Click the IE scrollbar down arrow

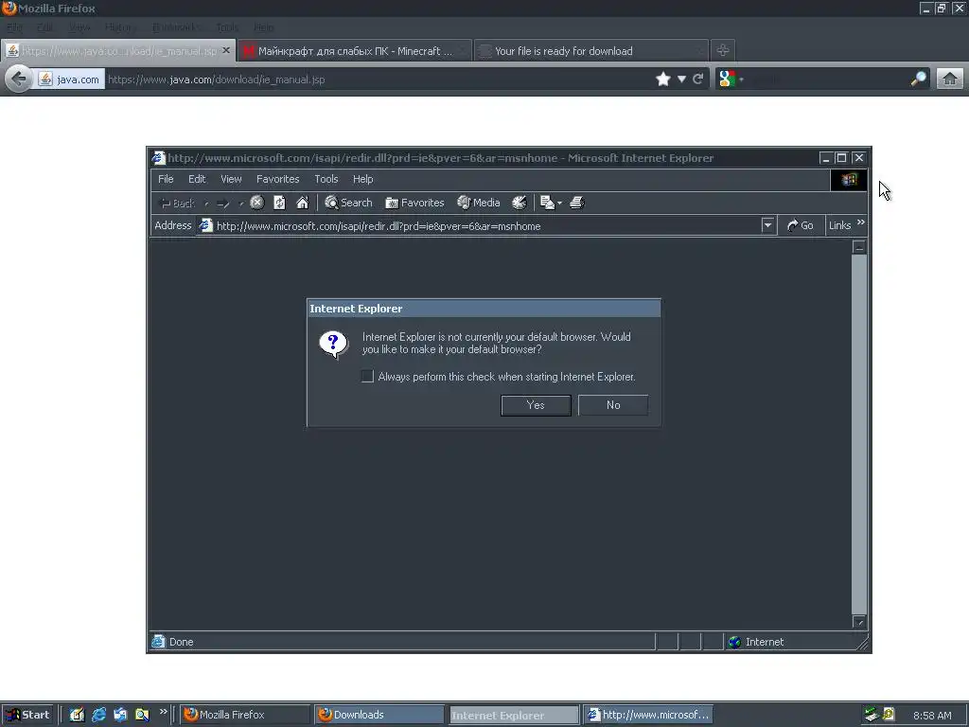(x=859, y=622)
